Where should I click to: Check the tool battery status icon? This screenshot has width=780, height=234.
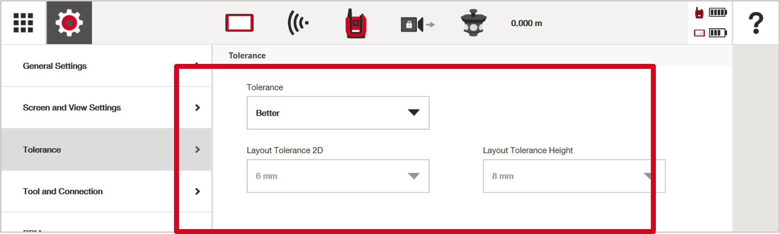tap(711, 13)
